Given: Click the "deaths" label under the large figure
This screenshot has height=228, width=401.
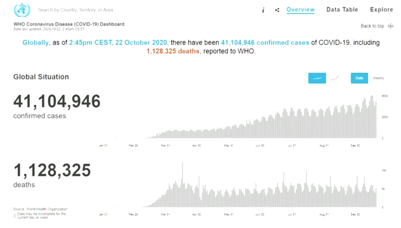Looking at the screenshot, I should (x=24, y=185).
